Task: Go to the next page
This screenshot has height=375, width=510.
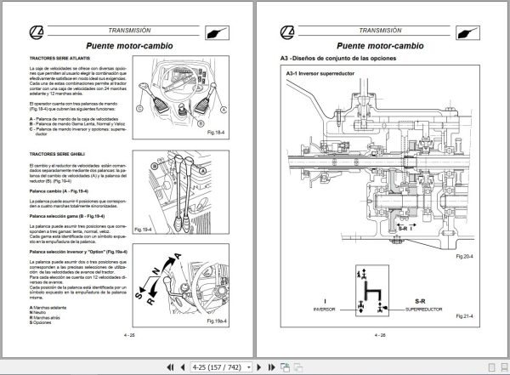Action: [x=259, y=367]
